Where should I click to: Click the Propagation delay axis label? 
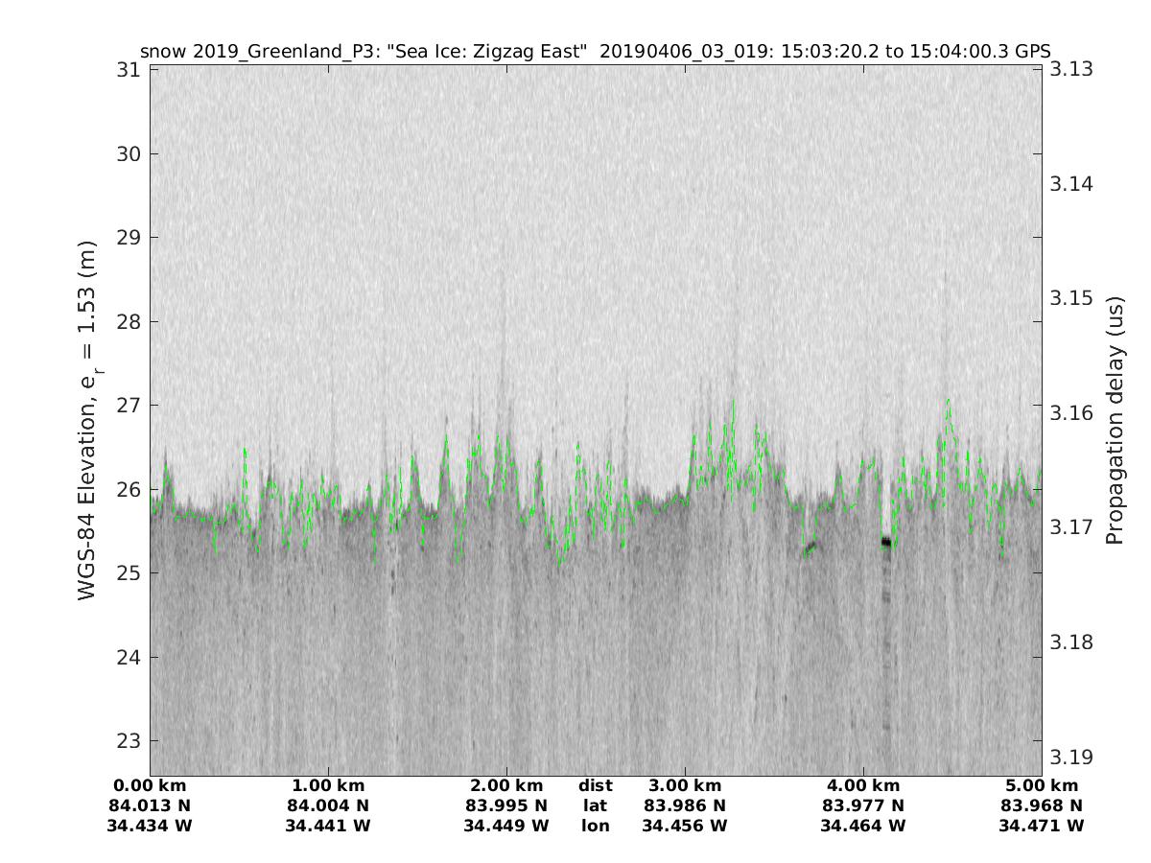pos(1115,422)
